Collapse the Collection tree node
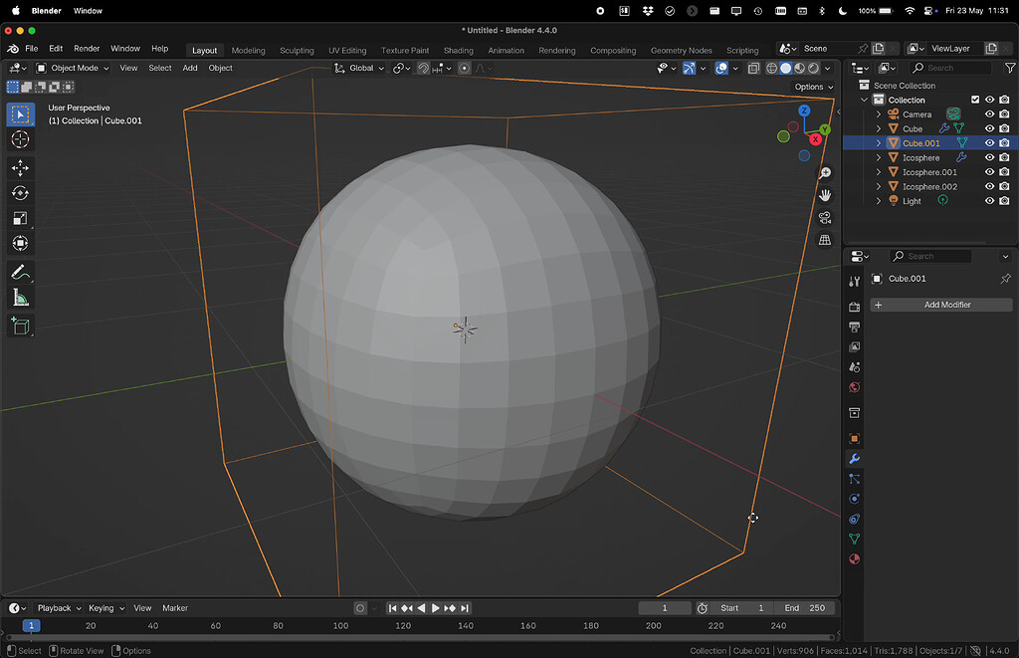Screen dimensions: 1019x658 point(865,100)
